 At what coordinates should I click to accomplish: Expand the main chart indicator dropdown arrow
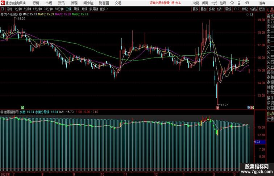(x=20, y=14)
